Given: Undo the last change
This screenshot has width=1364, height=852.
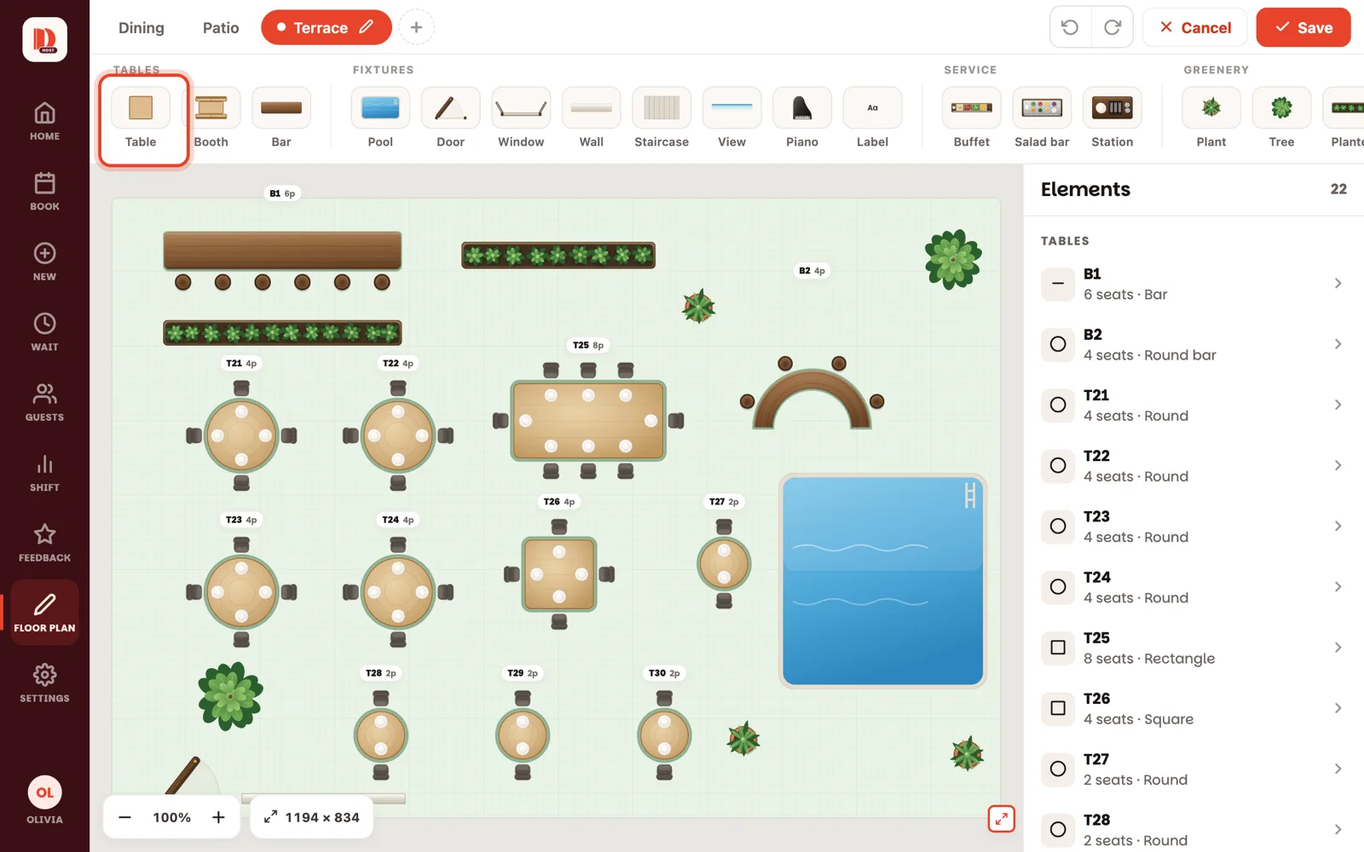Looking at the screenshot, I should [x=1070, y=27].
